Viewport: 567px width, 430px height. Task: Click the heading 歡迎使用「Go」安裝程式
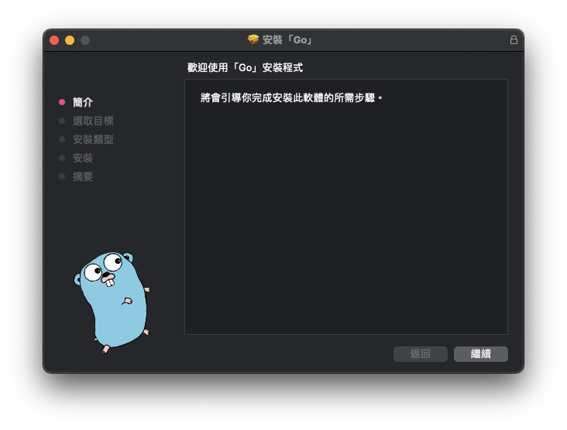[245, 67]
